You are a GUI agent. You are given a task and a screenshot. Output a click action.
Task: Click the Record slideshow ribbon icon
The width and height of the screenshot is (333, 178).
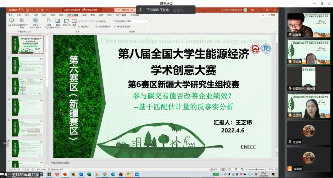74,21
